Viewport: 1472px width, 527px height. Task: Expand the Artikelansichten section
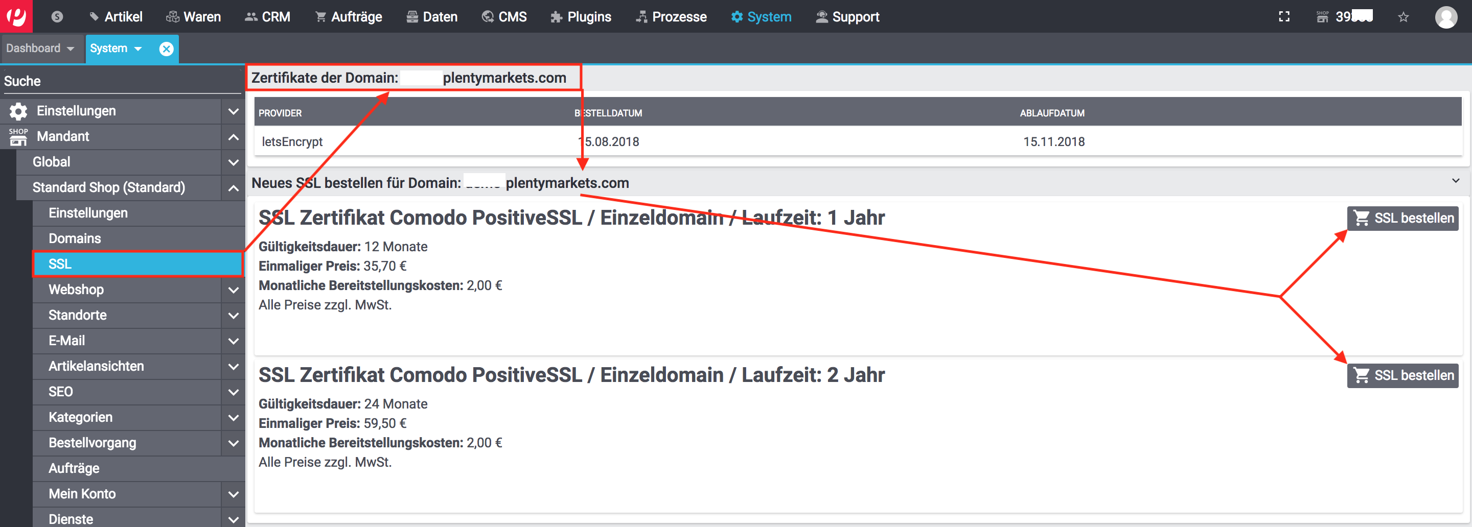coord(233,367)
